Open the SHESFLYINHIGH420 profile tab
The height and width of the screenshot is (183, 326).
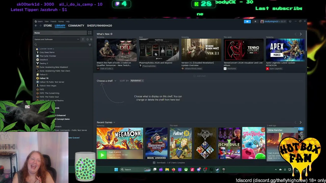pos(99,26)
